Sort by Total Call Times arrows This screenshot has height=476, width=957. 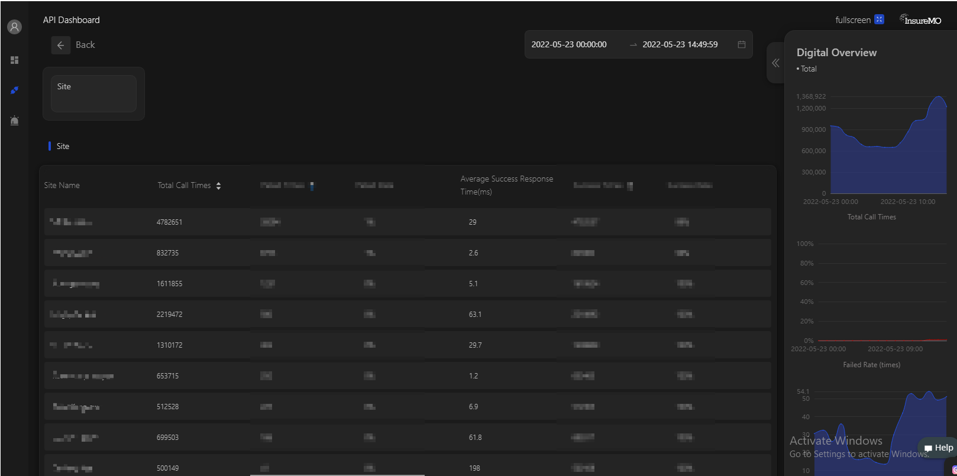click(218, 186)
